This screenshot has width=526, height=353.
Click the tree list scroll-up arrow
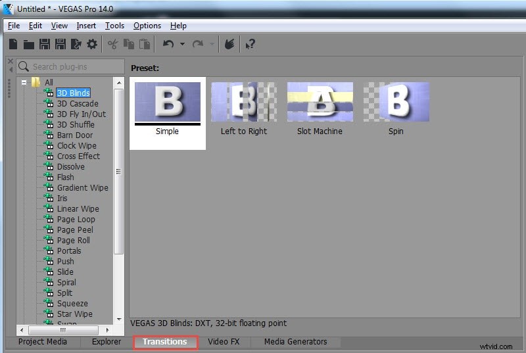[119, 82]
